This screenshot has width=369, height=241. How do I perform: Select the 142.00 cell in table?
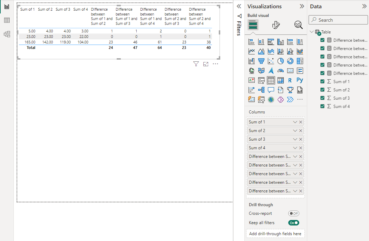click(48, 42)
